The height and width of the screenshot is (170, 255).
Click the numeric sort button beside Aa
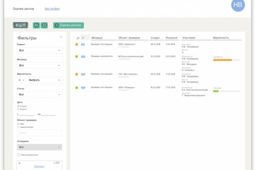[44, 25]
